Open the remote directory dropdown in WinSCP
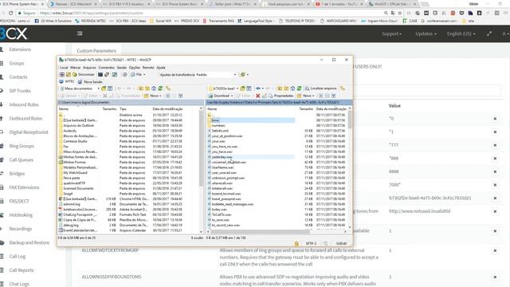This screenshot has width=510, height=287. (x=224, y=88)
